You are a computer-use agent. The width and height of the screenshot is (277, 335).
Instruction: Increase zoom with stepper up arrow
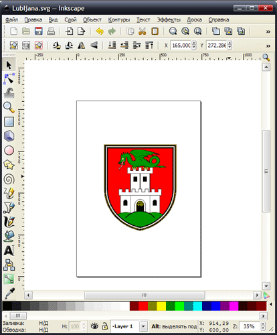(x=263, y=324)
